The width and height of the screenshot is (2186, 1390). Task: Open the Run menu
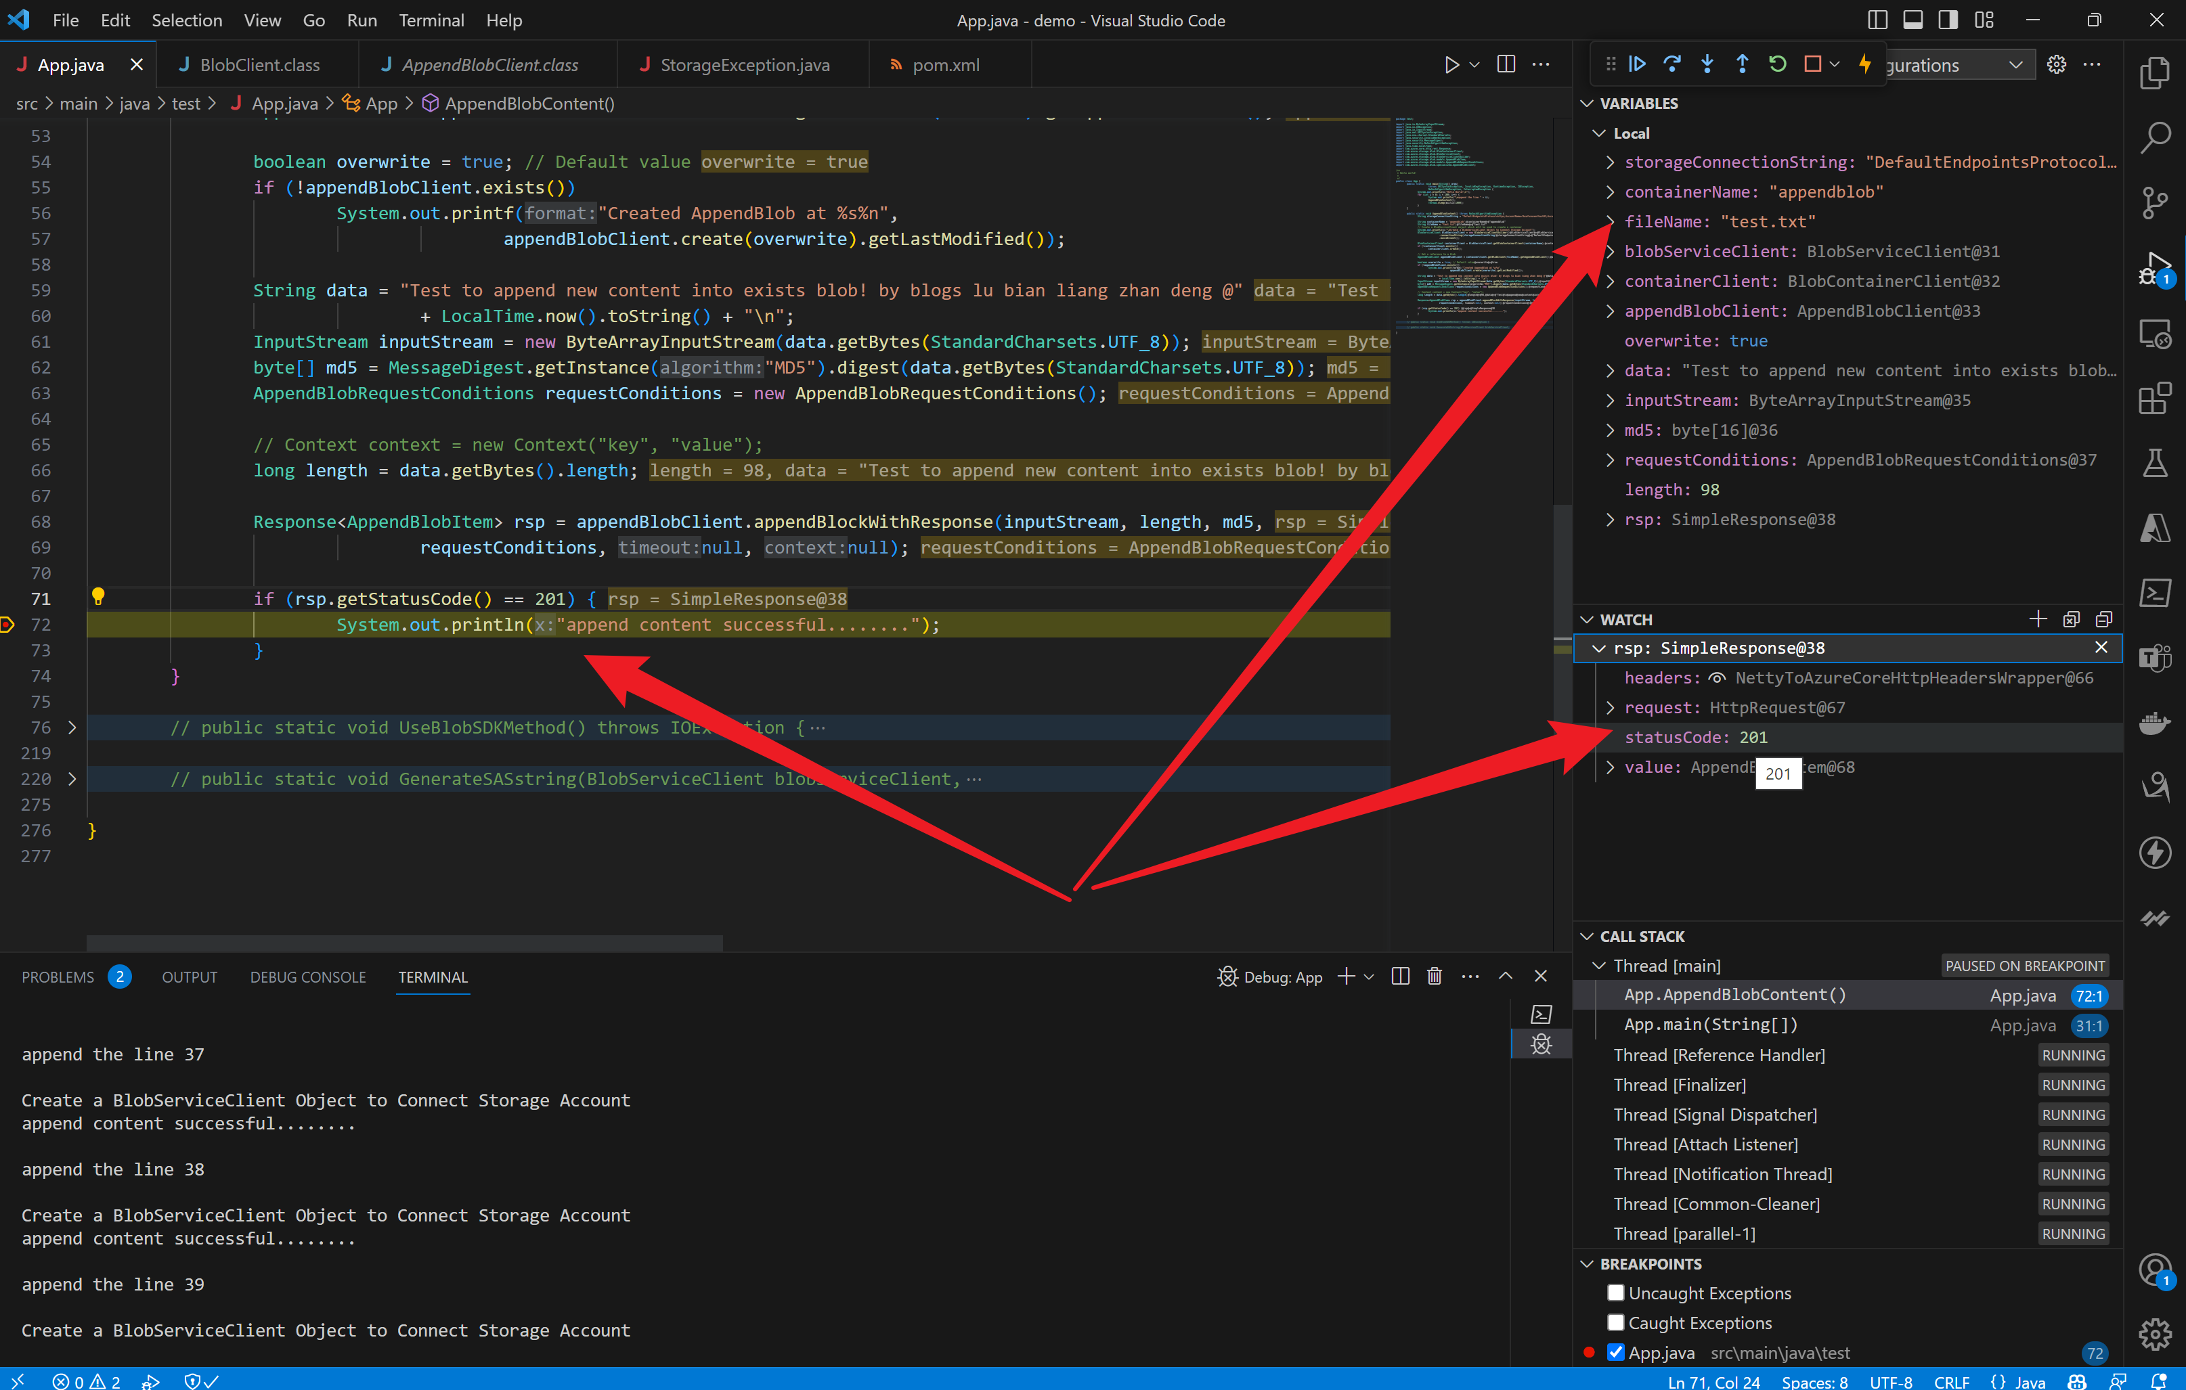(x=362, y=20)
